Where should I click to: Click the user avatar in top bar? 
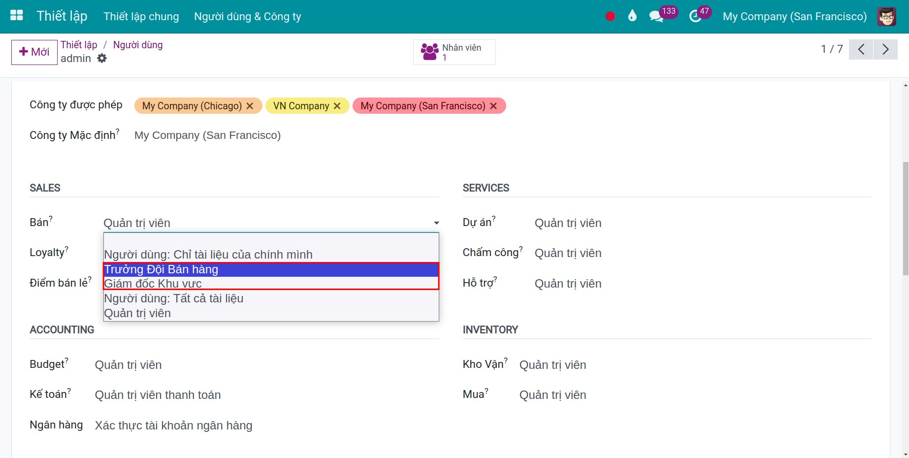tap(886, 16)
